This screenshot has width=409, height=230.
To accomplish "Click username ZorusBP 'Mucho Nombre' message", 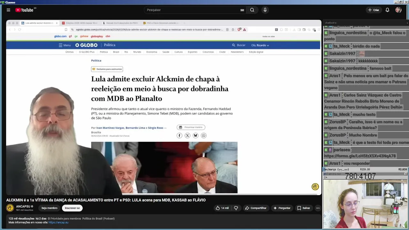I will click(337, 135).
